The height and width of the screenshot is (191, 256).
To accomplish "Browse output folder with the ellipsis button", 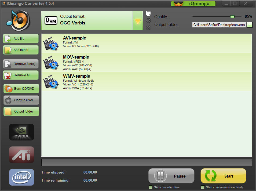I will coord(250,25).
